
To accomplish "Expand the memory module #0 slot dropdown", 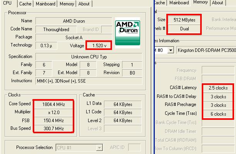I will 171,50.
